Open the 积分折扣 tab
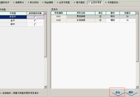 (33, 3)
